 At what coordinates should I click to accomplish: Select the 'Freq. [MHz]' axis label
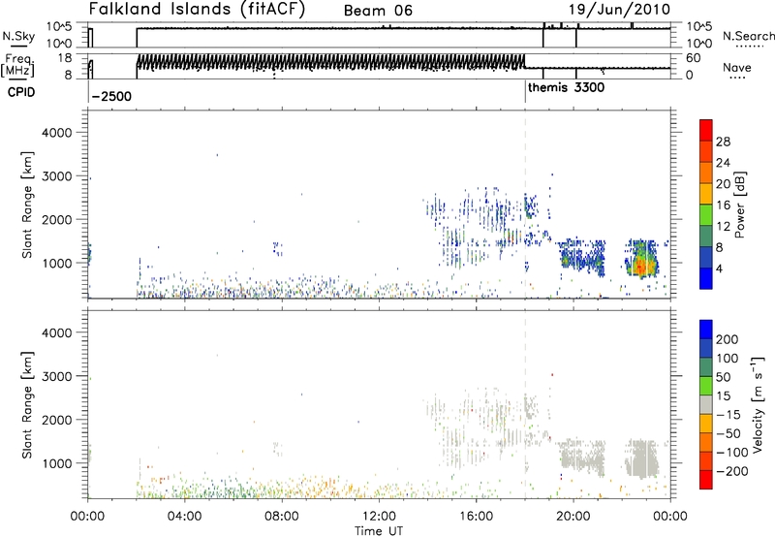[17, 65]
